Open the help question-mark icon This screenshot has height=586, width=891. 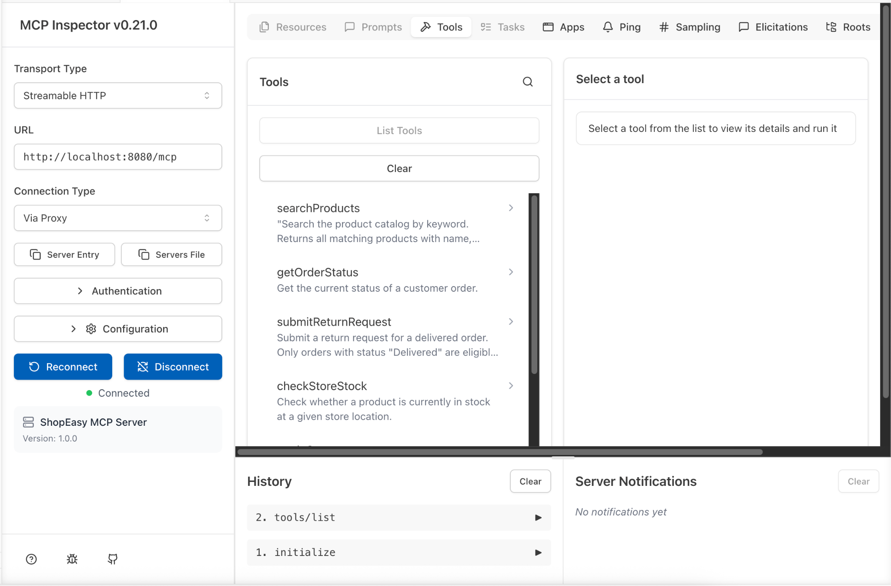click(x=31, y=559)
